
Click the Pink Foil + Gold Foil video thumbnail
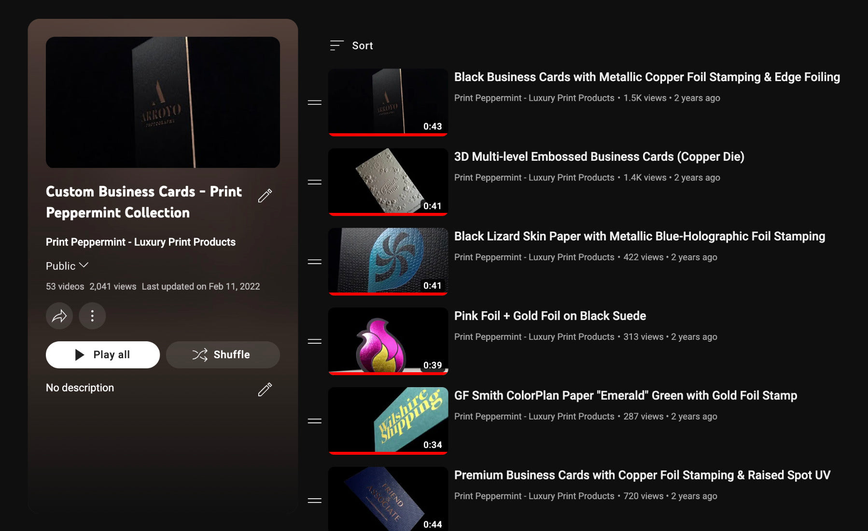pos(388,341)
